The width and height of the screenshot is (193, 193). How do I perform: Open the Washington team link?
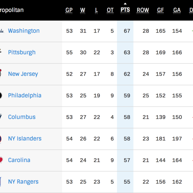24,31
